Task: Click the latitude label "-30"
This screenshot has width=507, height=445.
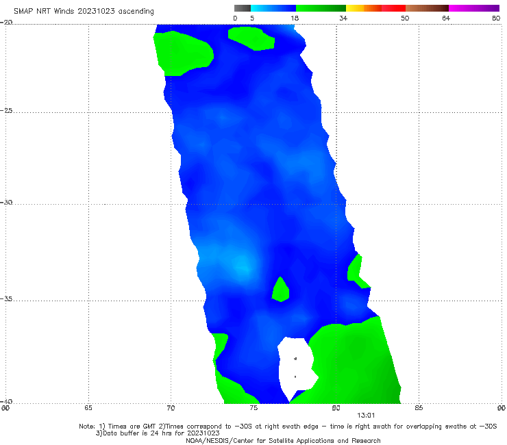Action: point(6,202)
